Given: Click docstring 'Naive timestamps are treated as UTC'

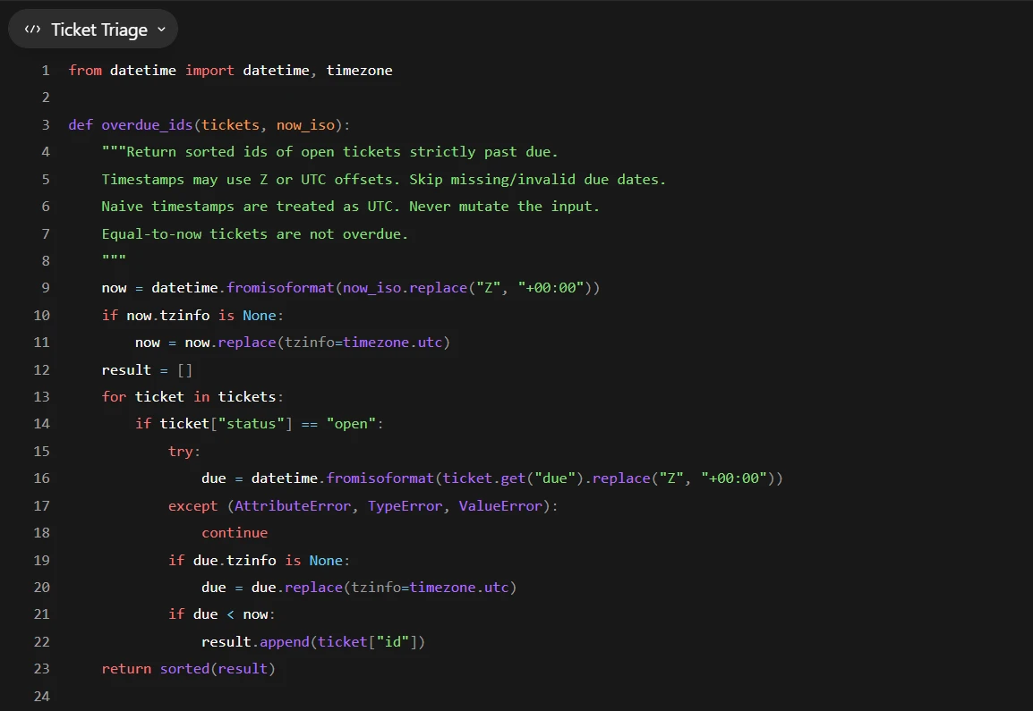Looking at the screenshot, I should [351, 207].
